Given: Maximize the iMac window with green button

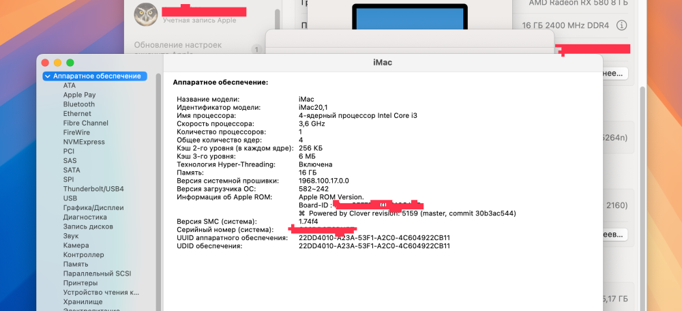Looking at the screenshot, I should 70,63.
